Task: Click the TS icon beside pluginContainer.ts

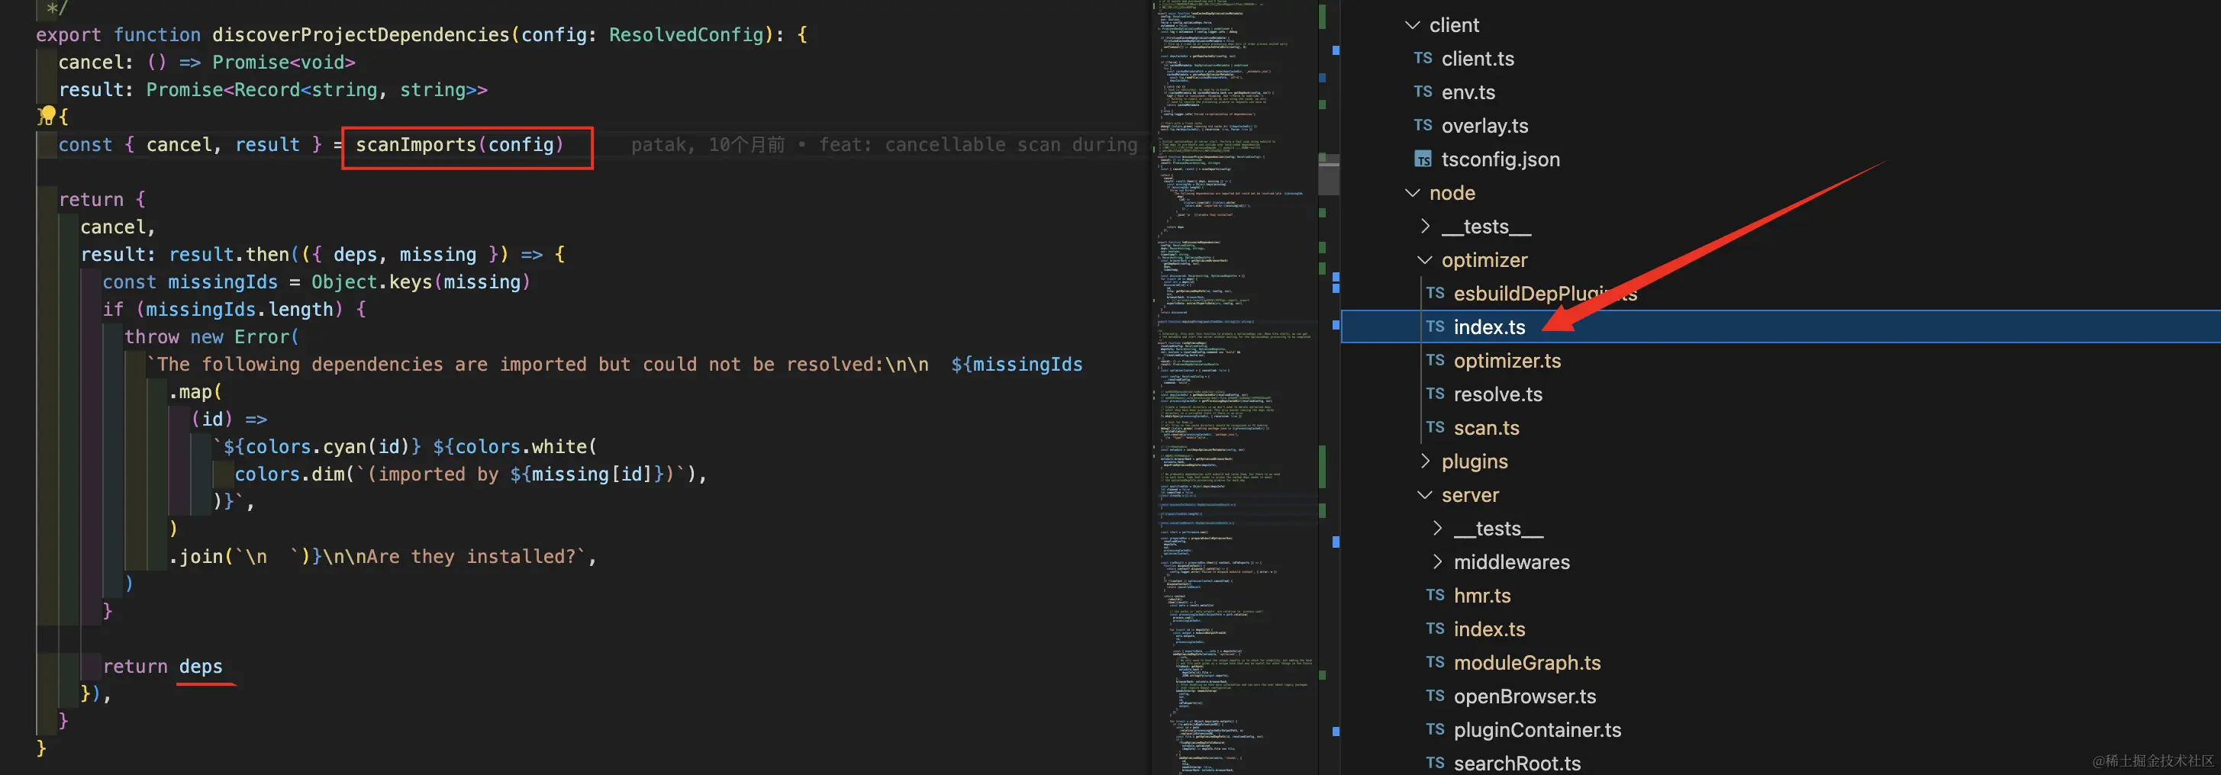Action: (x=1435, y=729)
